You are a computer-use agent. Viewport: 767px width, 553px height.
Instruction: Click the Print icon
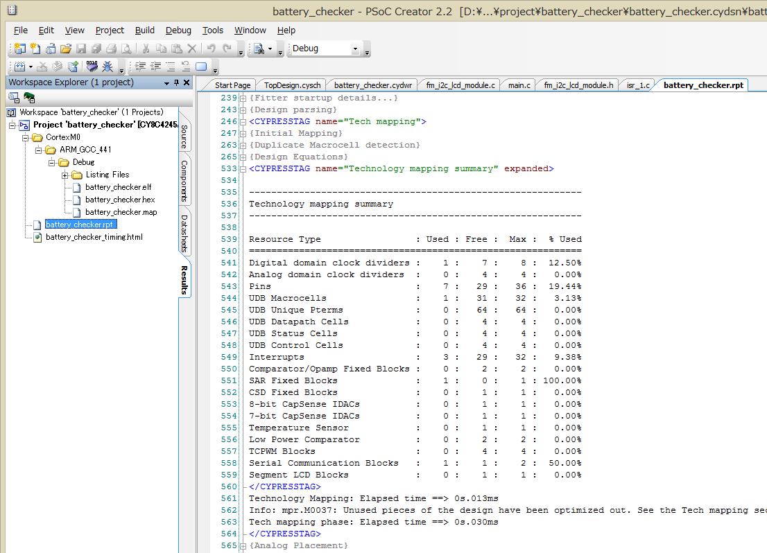click(112, 49)
